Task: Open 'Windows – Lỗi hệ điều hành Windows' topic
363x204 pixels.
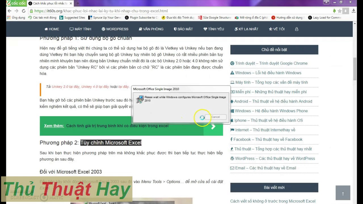Action: tap(266, 73)
